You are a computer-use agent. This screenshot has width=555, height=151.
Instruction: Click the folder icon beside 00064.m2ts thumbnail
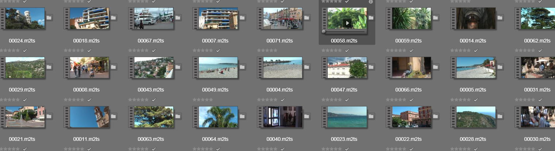242,116
